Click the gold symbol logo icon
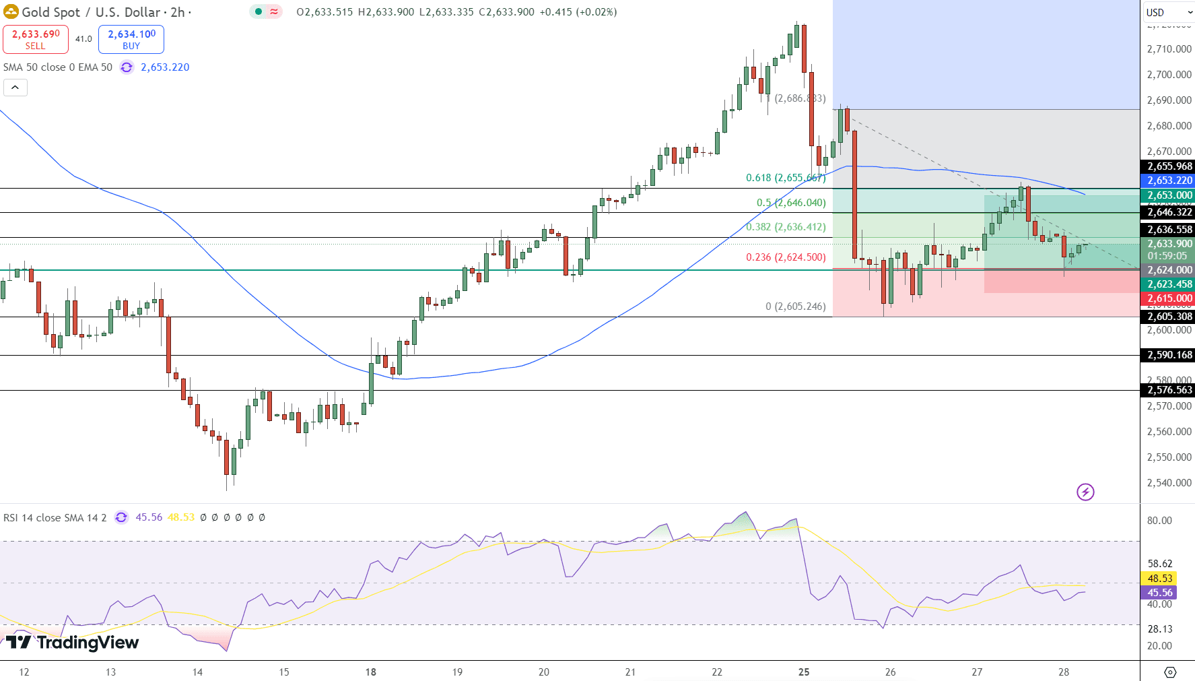The height and width of the screenshot is (681, 1195). point(11,11)
